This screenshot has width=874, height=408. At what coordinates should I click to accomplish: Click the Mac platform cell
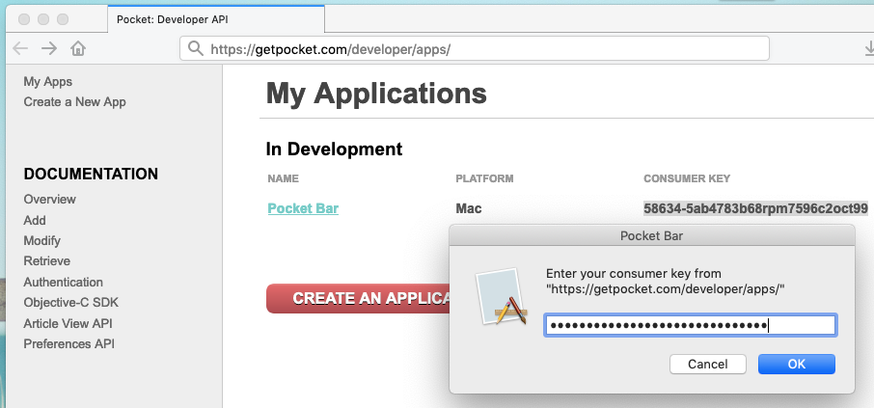(x=469, y=208)
